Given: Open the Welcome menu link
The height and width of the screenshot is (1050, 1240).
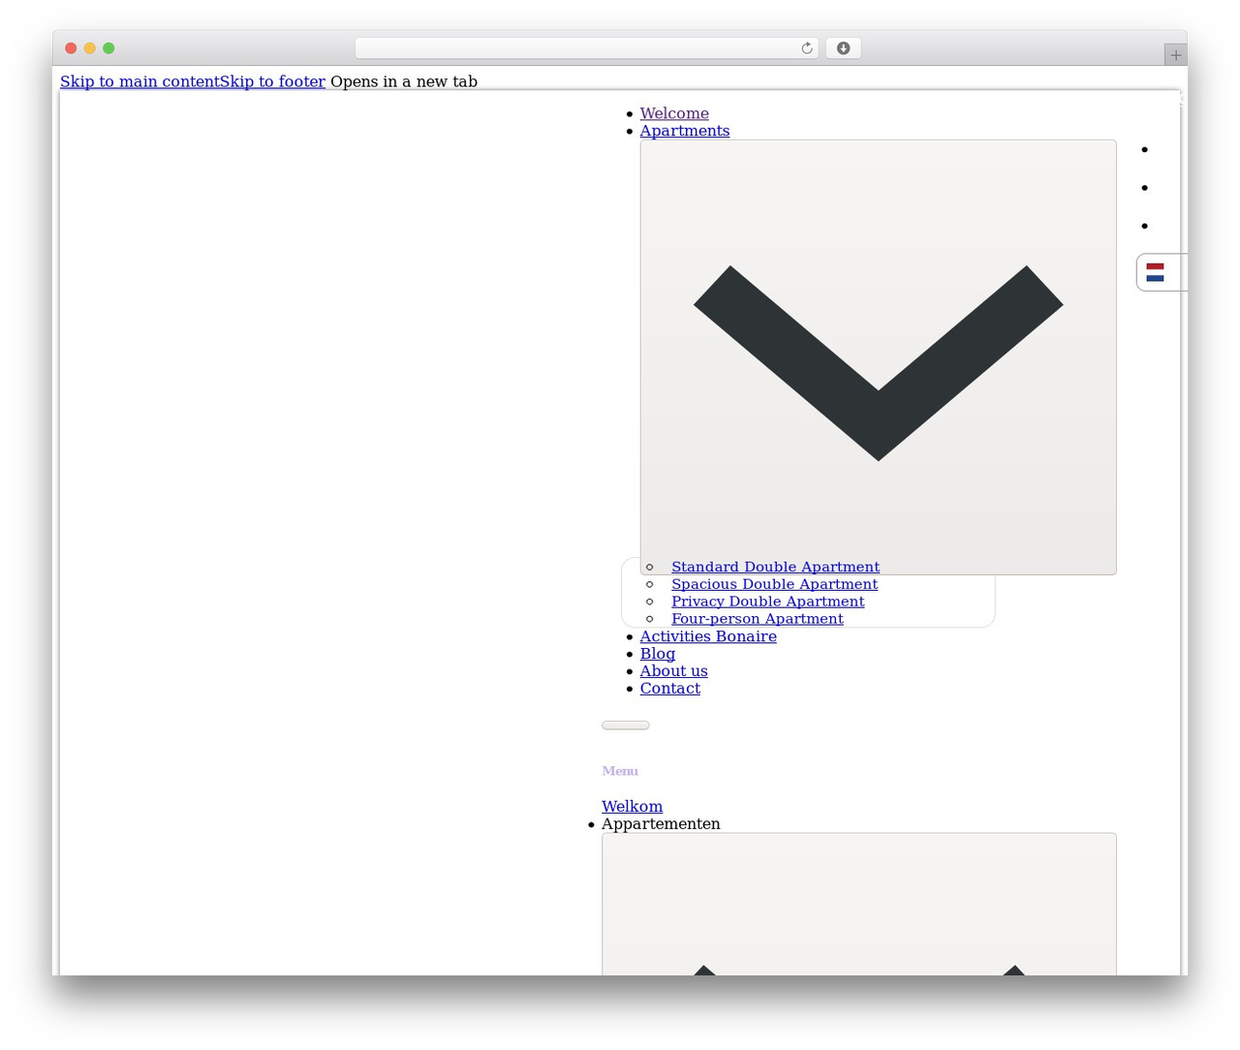Looking at the screenshot, I should (x=673, y=113).
